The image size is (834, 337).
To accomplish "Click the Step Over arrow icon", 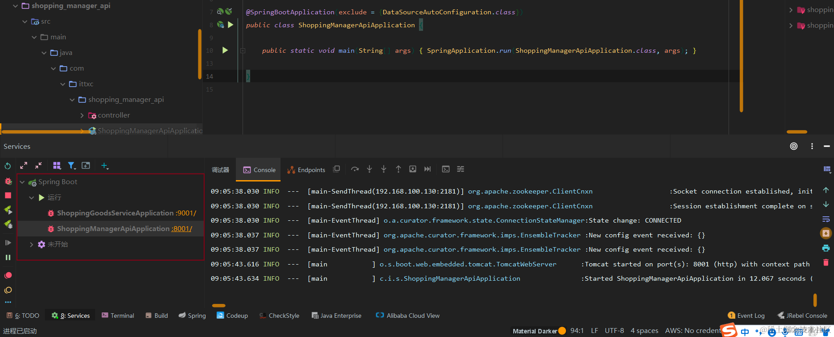I will click(x=355, y=169).
